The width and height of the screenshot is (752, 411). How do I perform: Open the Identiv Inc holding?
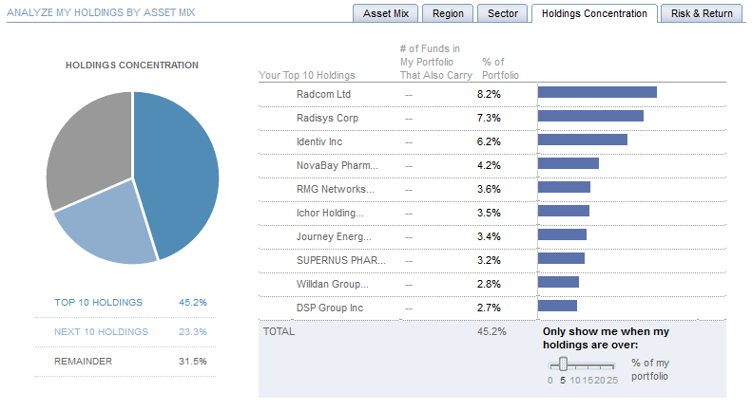point(319,141)
